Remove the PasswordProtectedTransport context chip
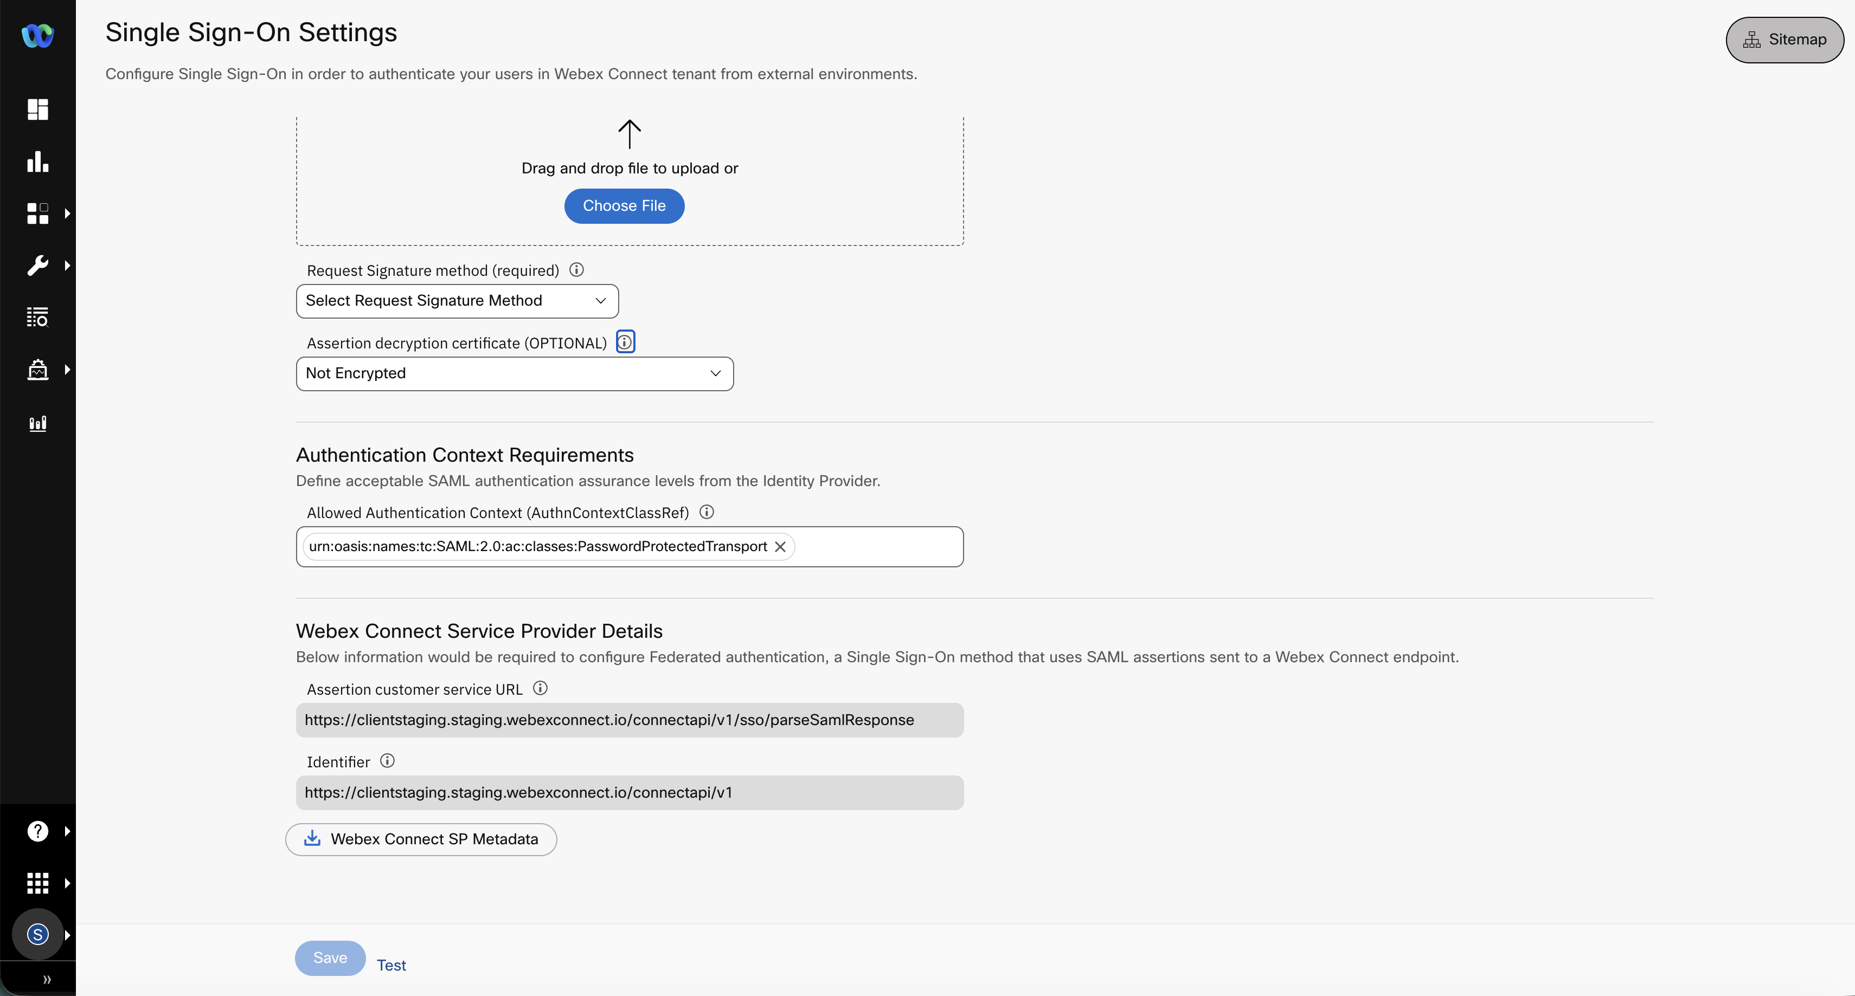The width and height of the screenshot is (1855, 996). click(x=780, y=547)
